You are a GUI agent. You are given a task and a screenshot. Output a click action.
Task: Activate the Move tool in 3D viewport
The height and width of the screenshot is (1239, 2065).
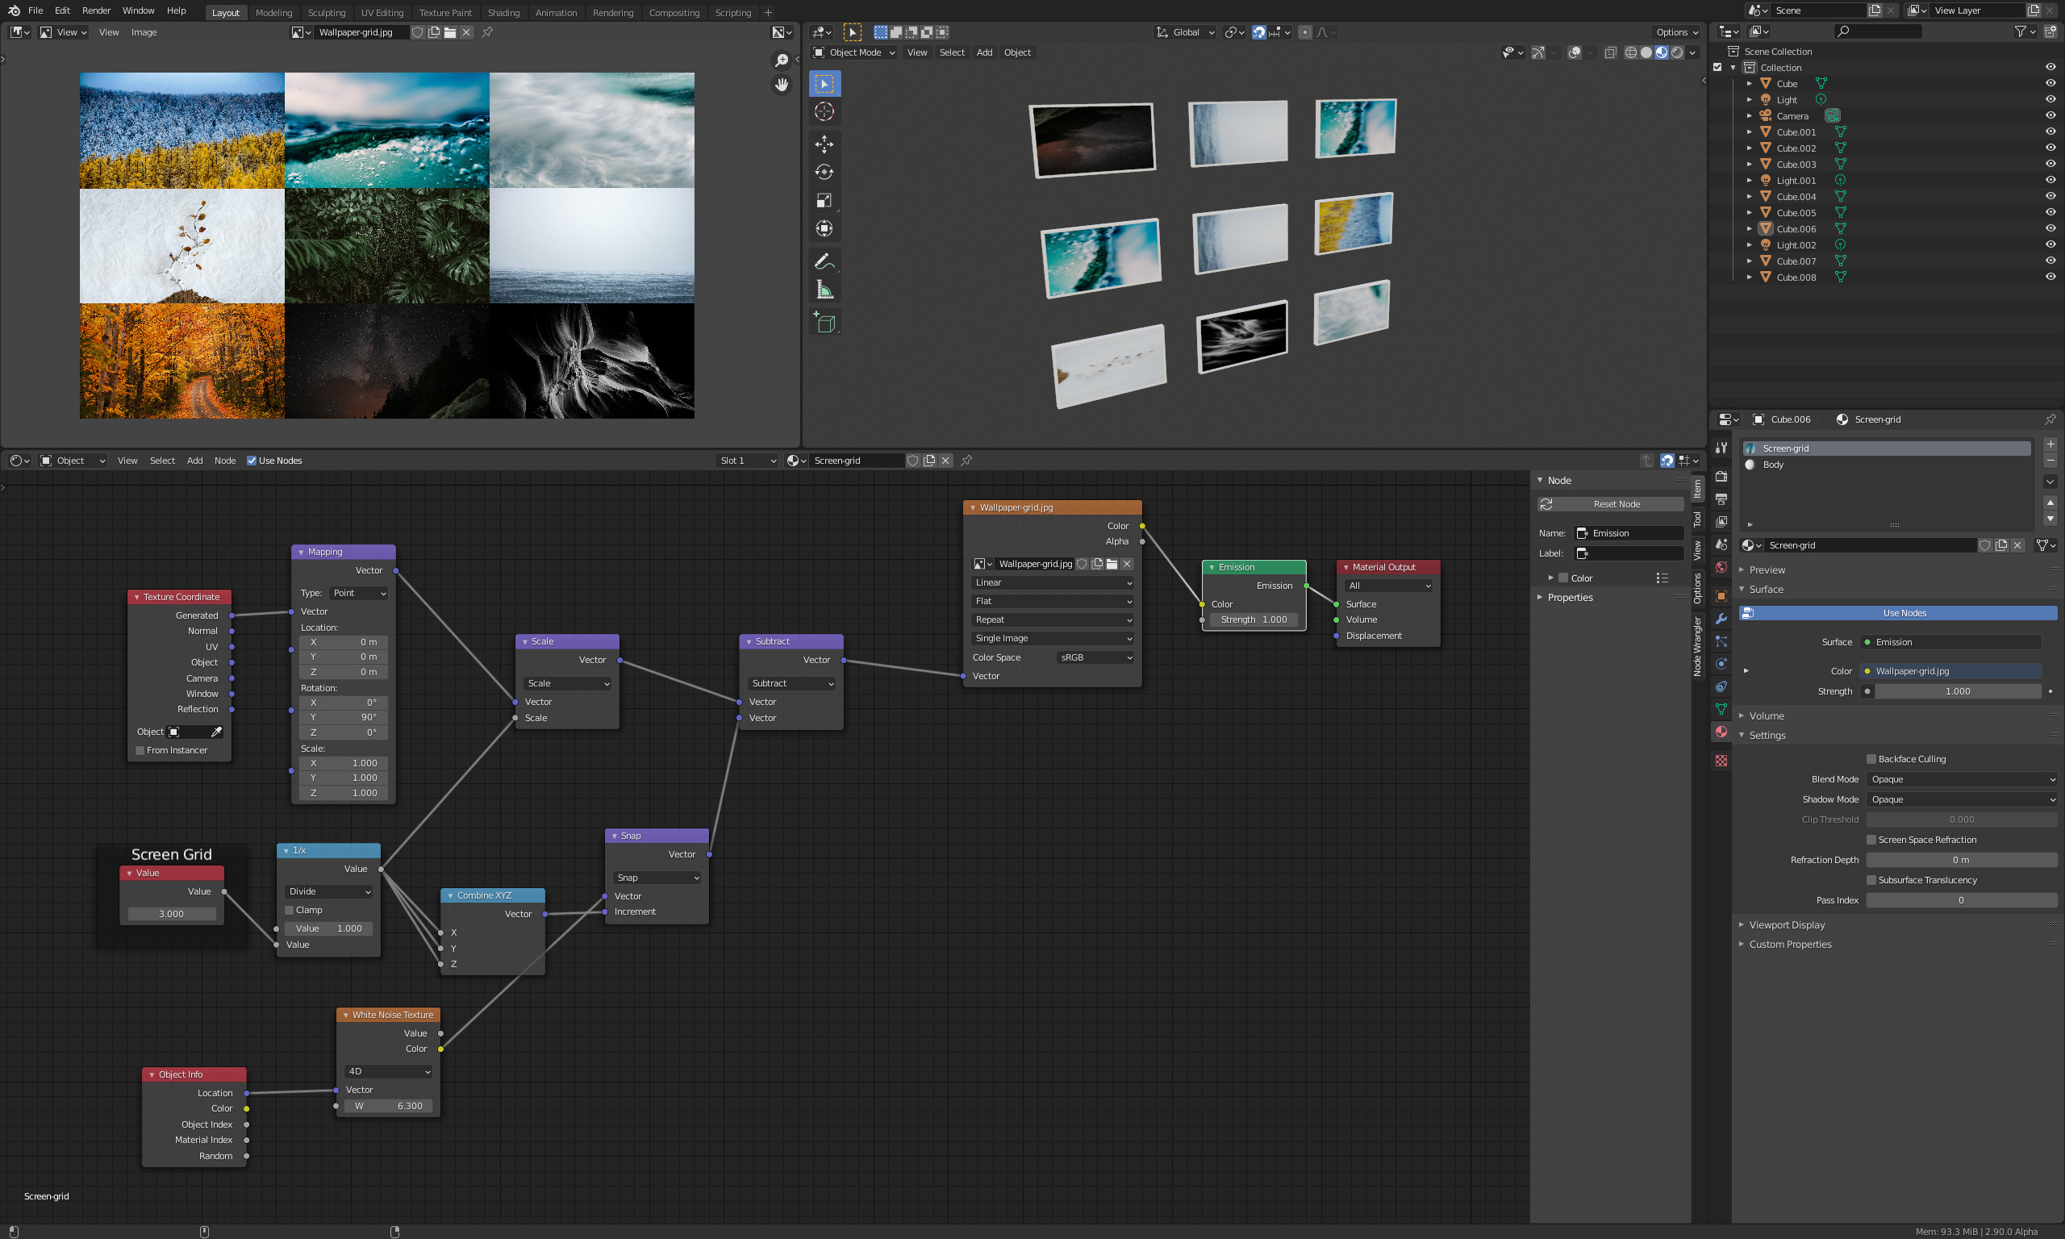coord(824,144)
